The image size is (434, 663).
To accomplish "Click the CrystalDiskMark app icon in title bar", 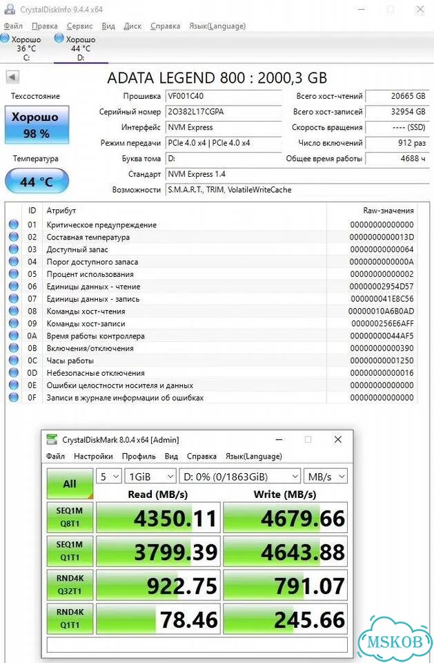I will (52, 439).
